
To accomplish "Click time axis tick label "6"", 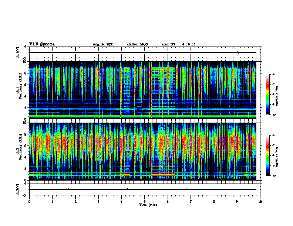I will [x=168, y=202].
